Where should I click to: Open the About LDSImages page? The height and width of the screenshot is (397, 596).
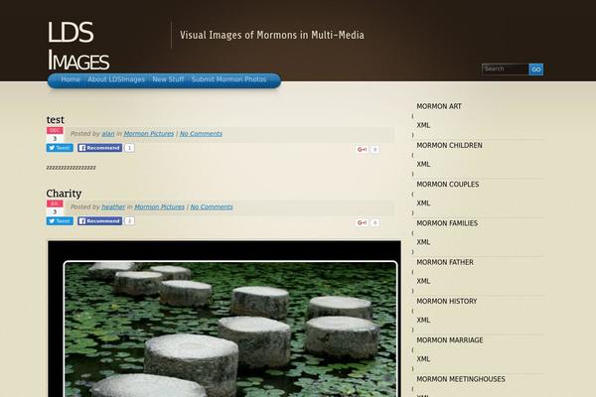click(x=116, y=79)
